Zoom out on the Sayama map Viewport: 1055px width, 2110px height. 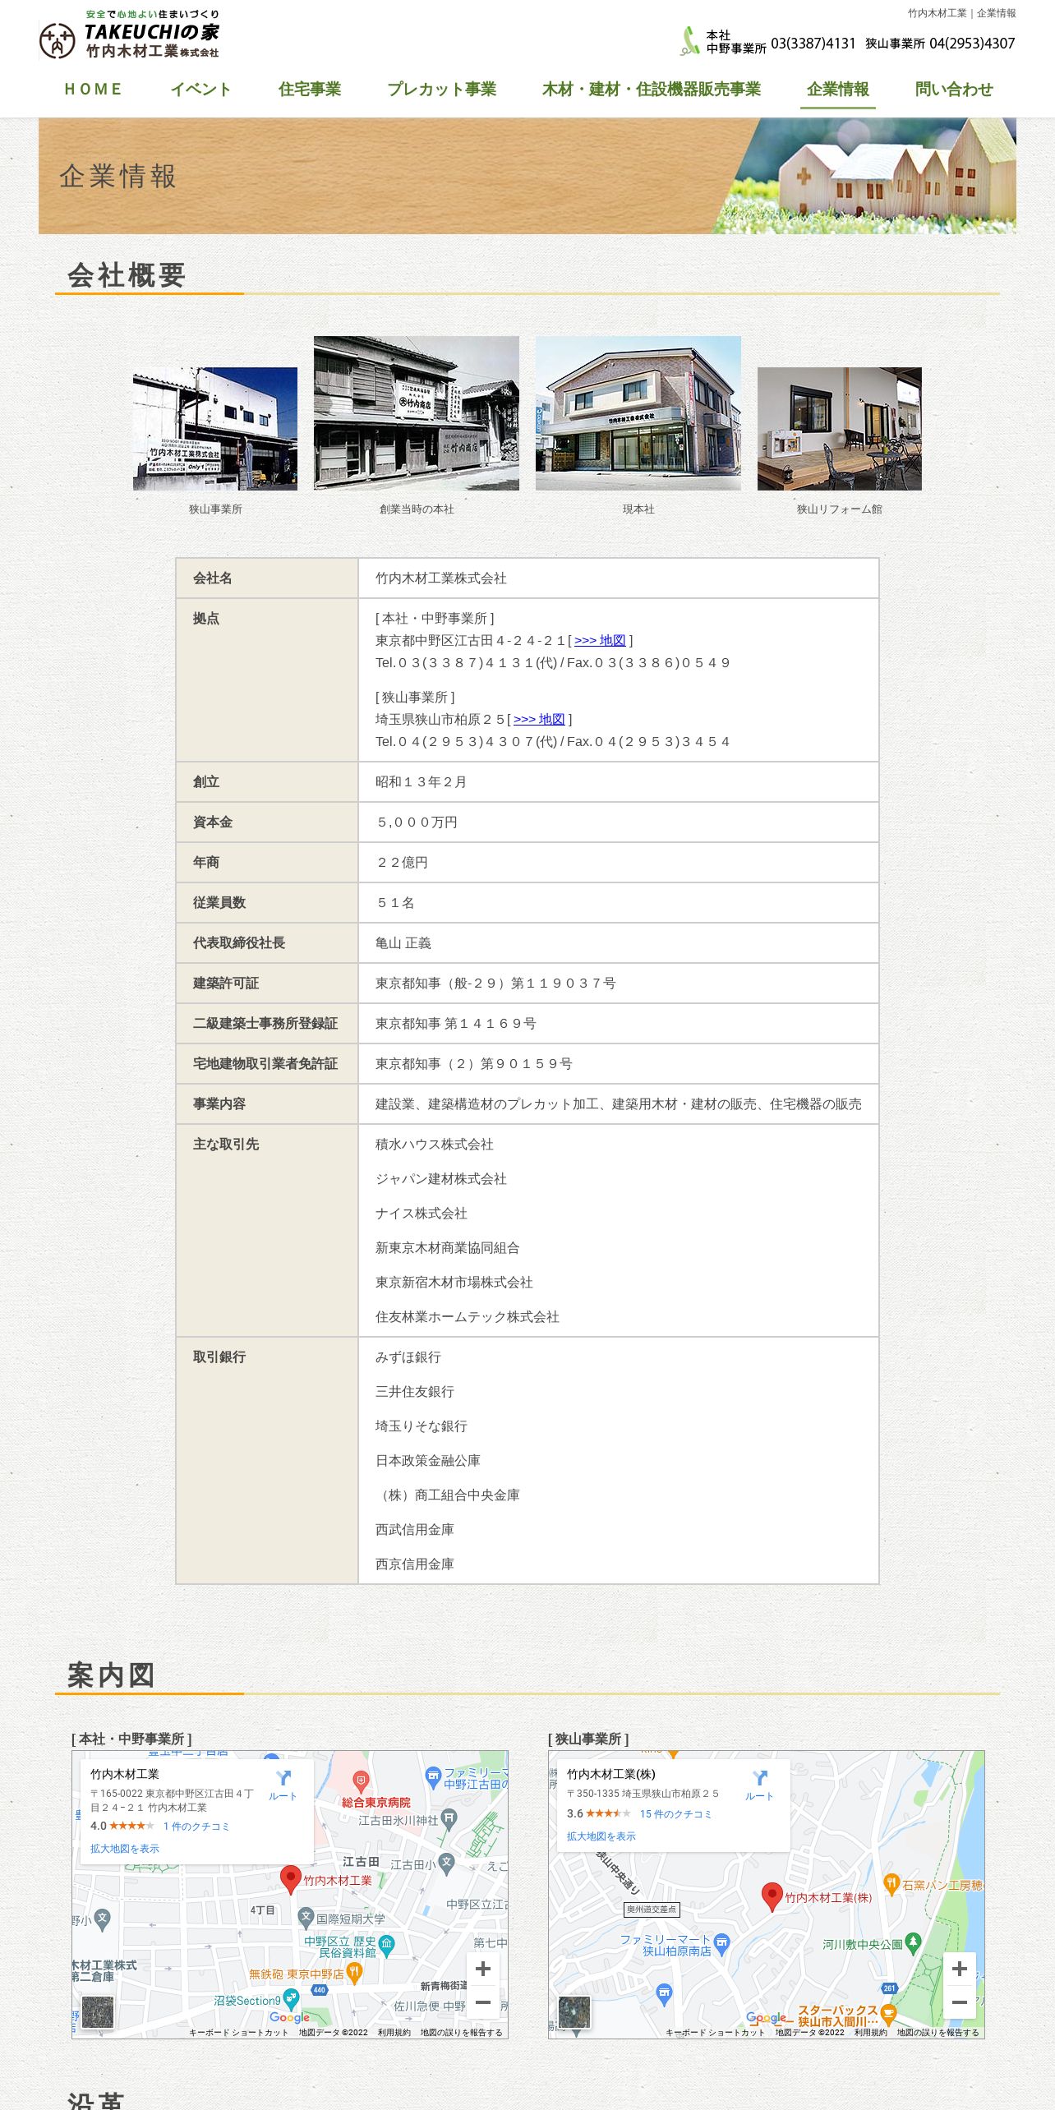tap(960, 2002)
